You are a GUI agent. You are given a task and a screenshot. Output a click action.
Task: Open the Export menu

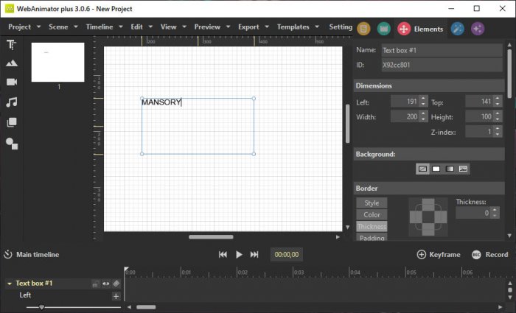point(254,27)
